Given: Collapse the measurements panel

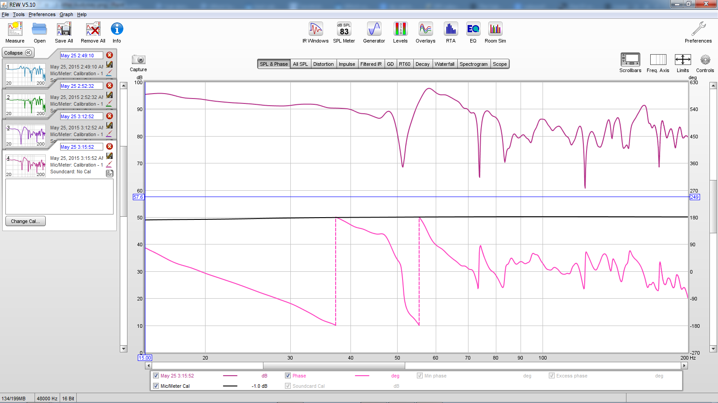Looking at the screenshot, I should pos(18,53).
